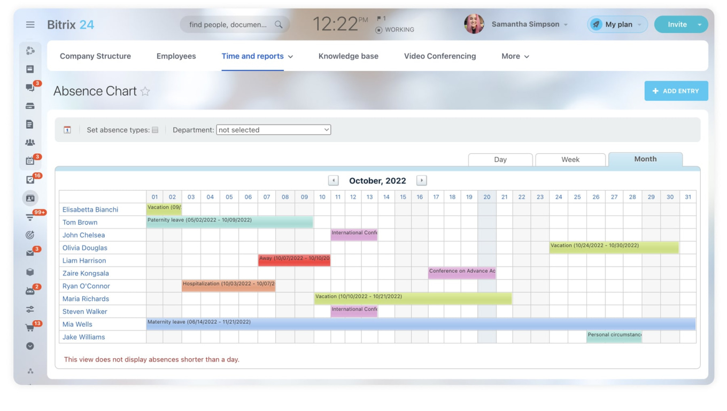Screen dimensions: 727x411
Task: Toggle the sidebar collapse hamburger icon
Action: 30,24
